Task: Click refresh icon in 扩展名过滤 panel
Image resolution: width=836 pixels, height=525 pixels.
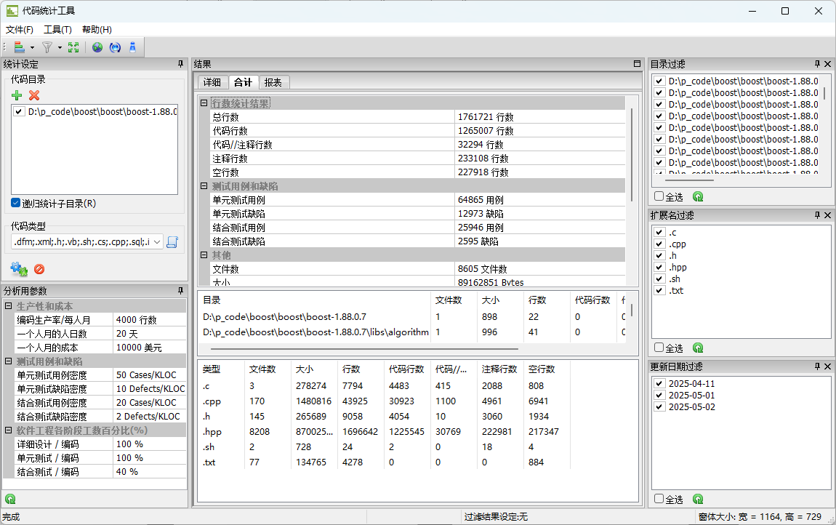Action: click(698, 348)
